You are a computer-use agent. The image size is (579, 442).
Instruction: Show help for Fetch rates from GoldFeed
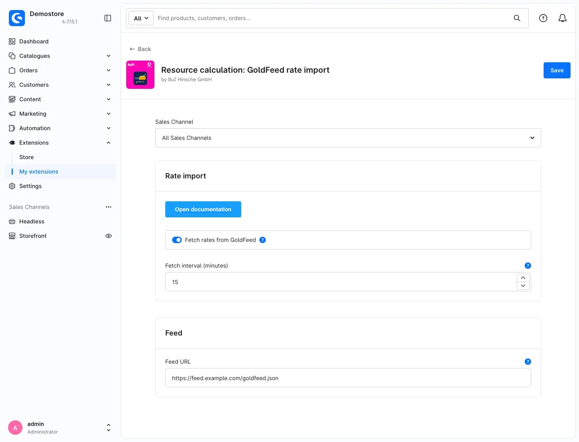(263, 240)
